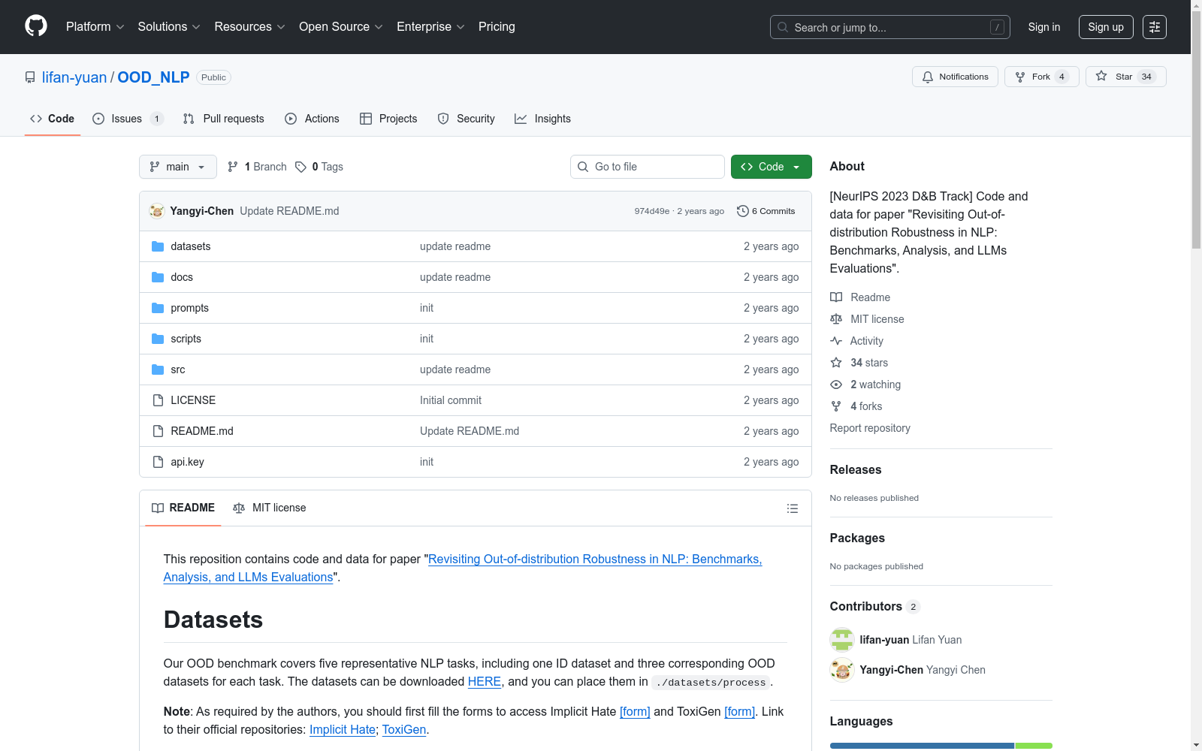Open the Implicit Hate repository link
Screen dimensions: 1202x751
pyautogui.click(x=343, y=730)
